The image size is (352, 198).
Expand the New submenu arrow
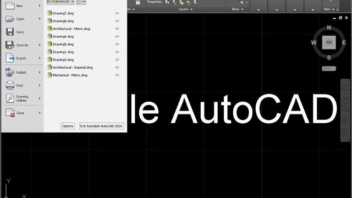[40, 5]
